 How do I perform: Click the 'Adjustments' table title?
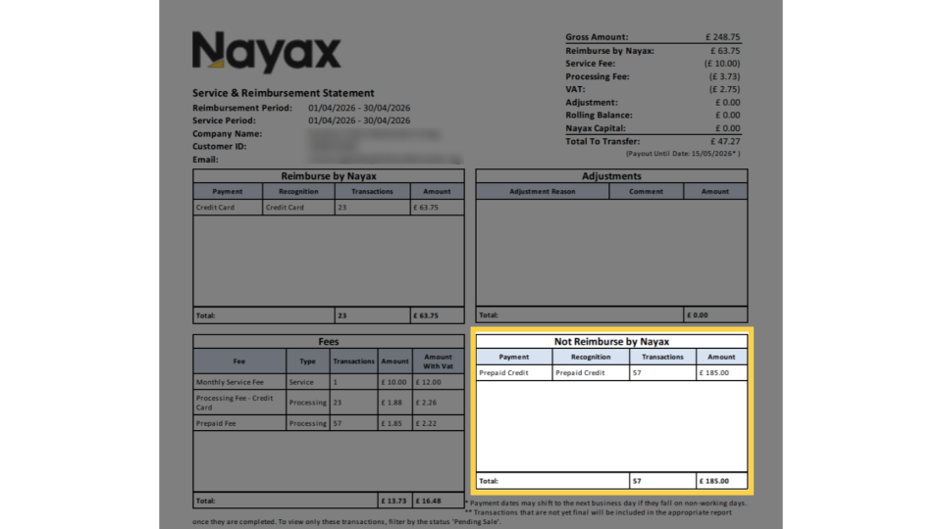tap(611, 176)
